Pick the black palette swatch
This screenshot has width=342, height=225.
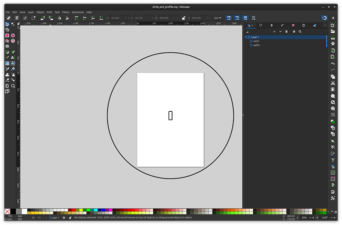(x=13, y=211)
